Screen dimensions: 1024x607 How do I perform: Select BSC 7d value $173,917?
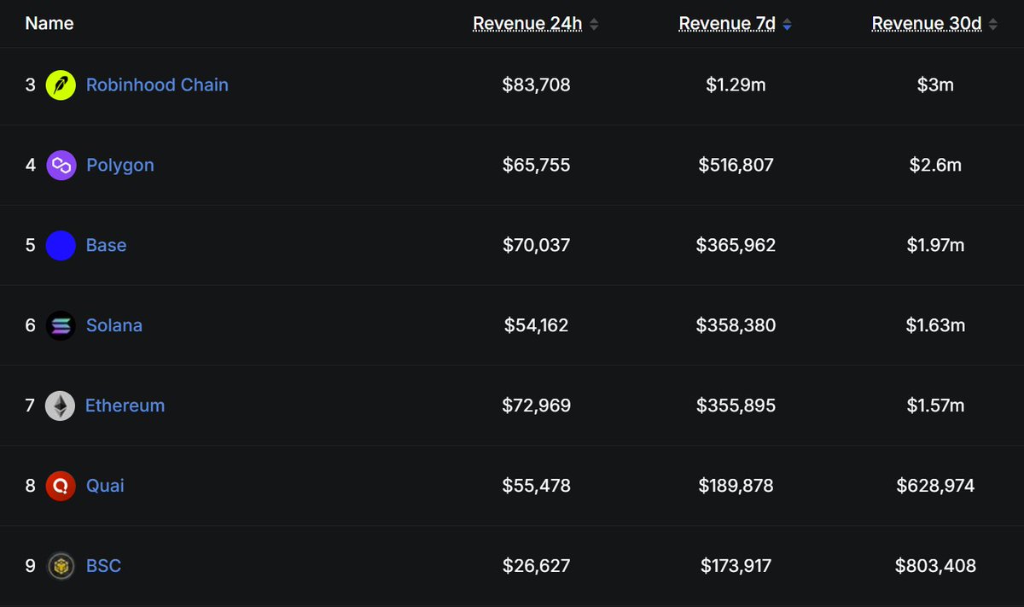coord(736,566)
